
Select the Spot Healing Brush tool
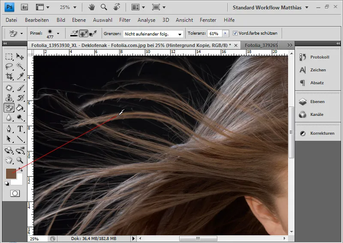(9, 88)
